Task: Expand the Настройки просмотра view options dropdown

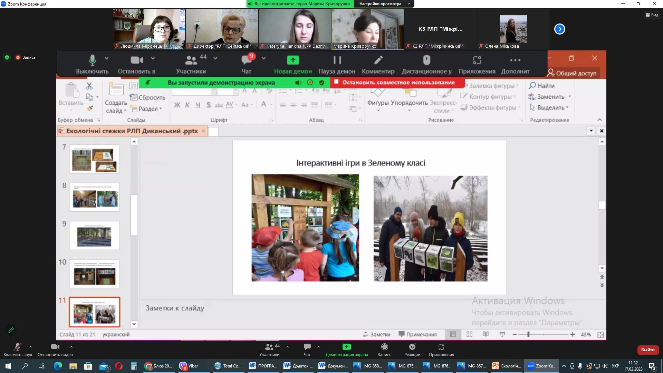Action: [x=384, y=4]
